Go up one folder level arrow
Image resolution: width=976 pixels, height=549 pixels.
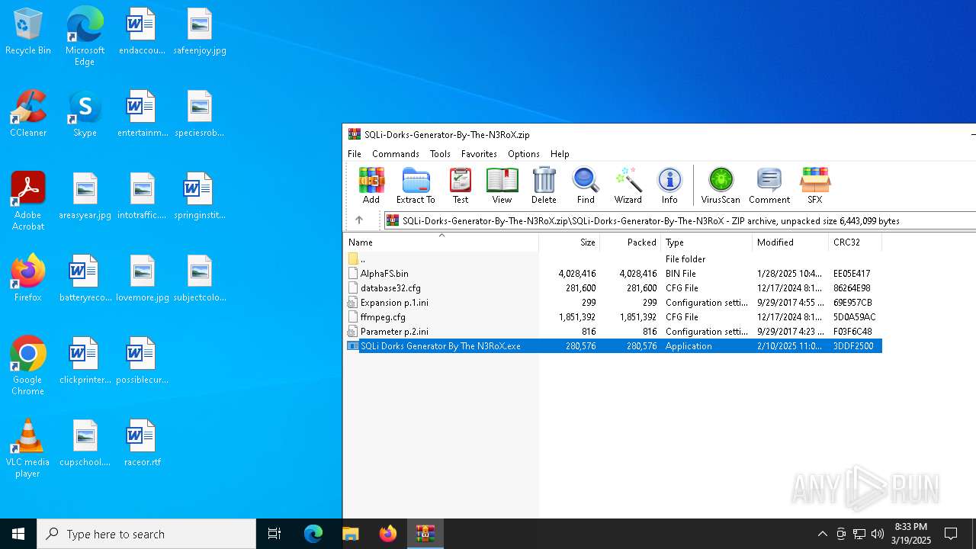359,220
